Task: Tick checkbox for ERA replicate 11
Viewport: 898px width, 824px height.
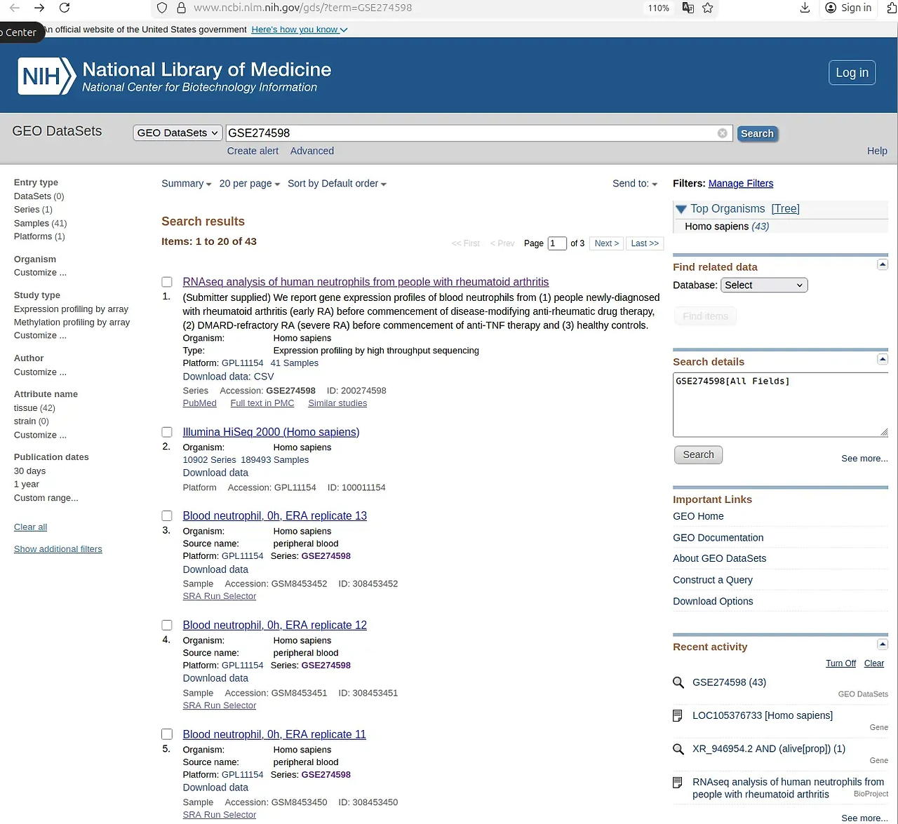Action: pyautogui.click(x=167, y=734)
